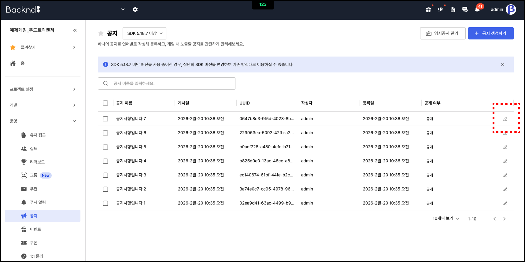Viewport: 525px width, 262px height.
Task: Open the 이벤트 menu in sidebar
Action: point(35,229)
